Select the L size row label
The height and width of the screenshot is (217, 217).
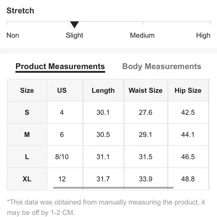point(27,157)
